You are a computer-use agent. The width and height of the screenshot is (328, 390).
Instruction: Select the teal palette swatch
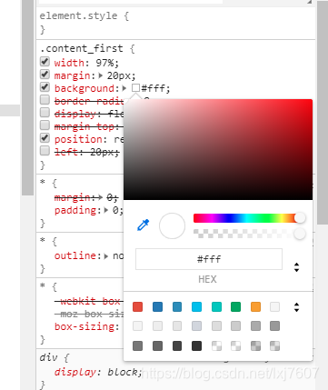(216, 306)
